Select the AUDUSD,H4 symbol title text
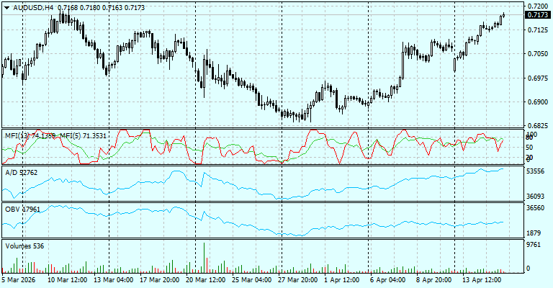The width and height of the screenshot is (553, 288). pyautogui.click(x=33, y=8)
